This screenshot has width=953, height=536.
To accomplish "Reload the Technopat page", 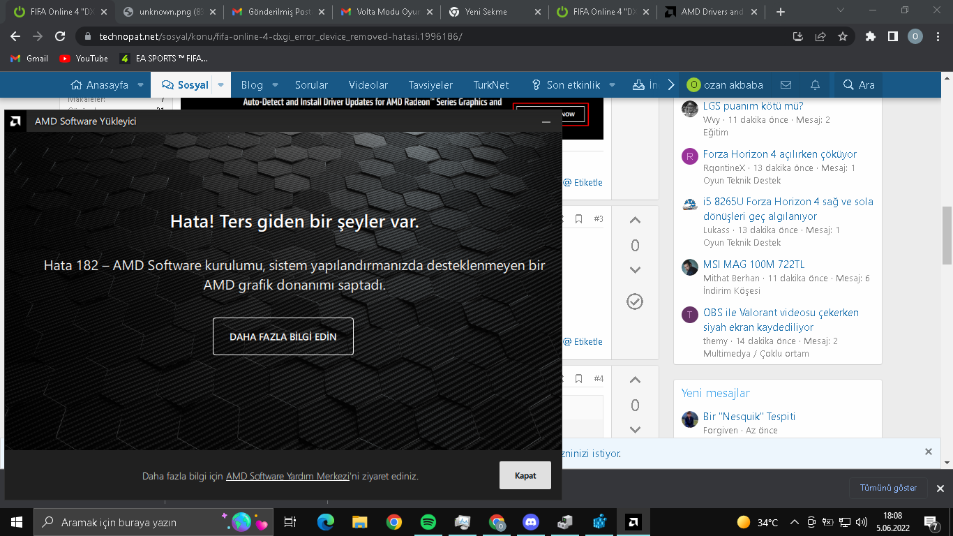I will (x=61, y=36).
